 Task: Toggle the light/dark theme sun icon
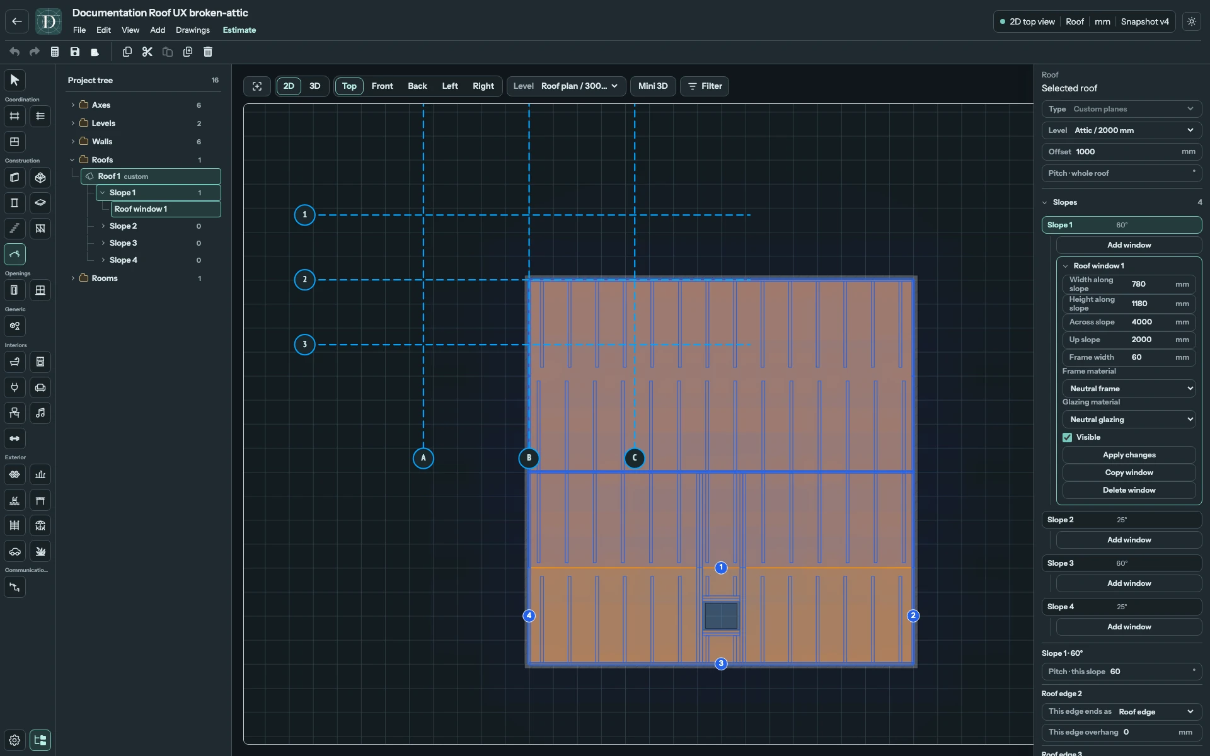coord(1192,21)
